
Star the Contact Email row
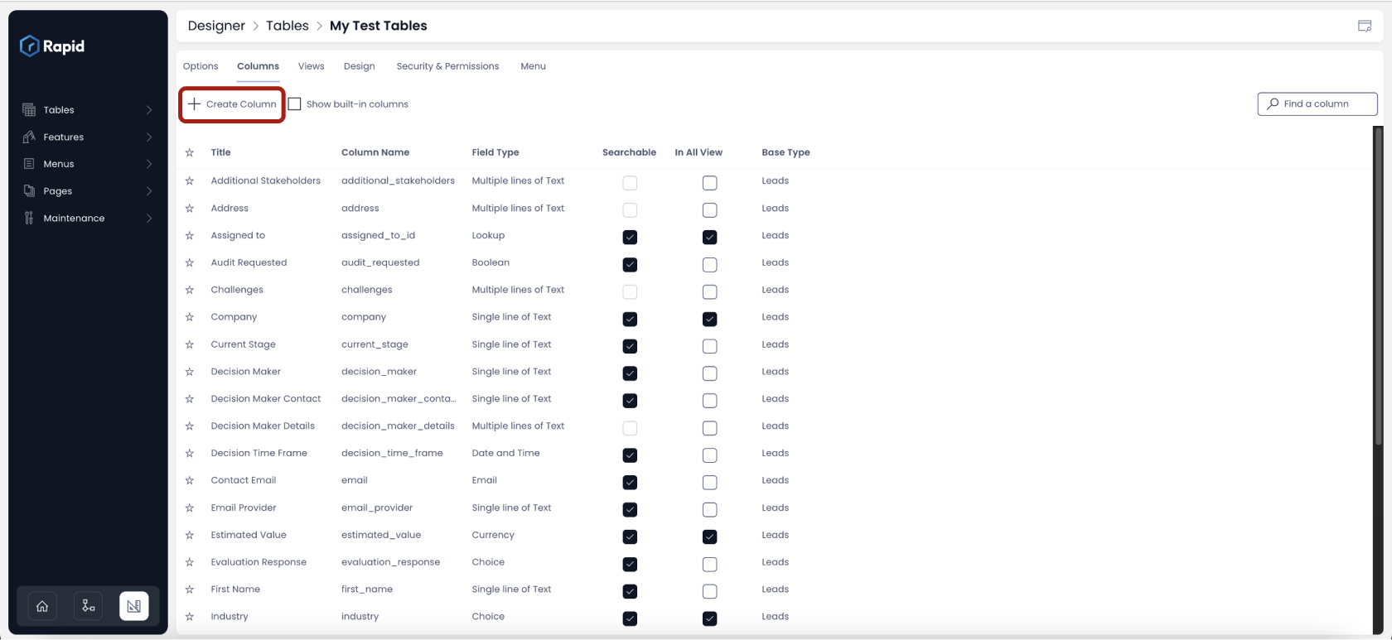pyautogui.click(x=190, y=480)
